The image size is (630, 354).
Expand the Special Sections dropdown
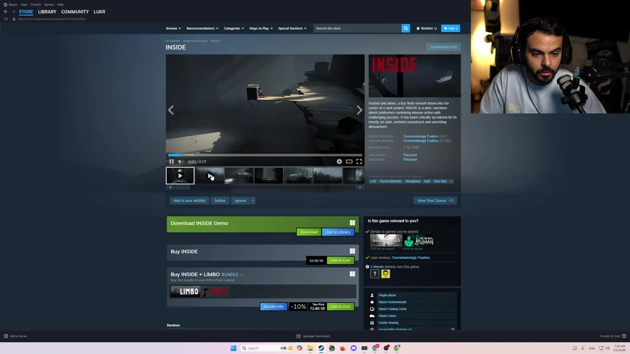(x=292, y=28)
